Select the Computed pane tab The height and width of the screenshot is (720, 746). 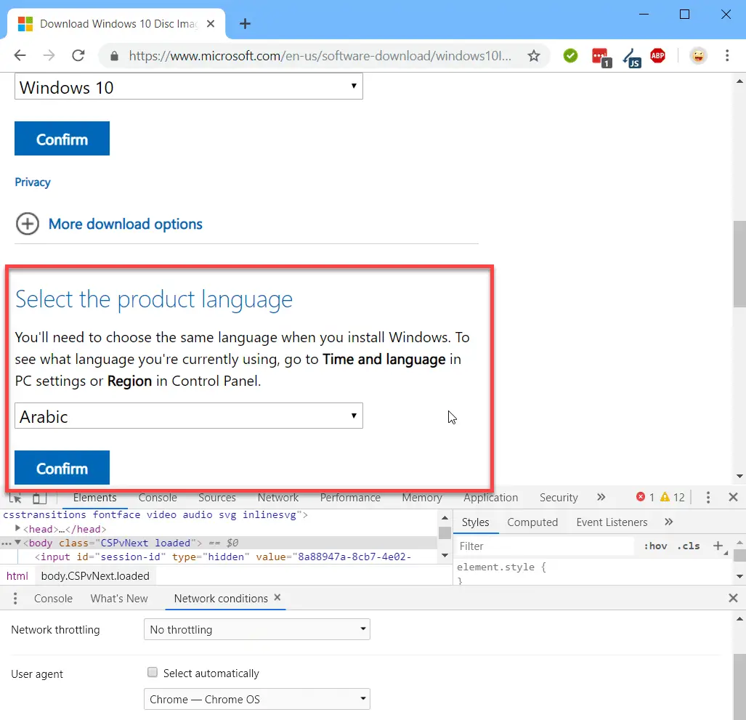click(x=532, y=522)
